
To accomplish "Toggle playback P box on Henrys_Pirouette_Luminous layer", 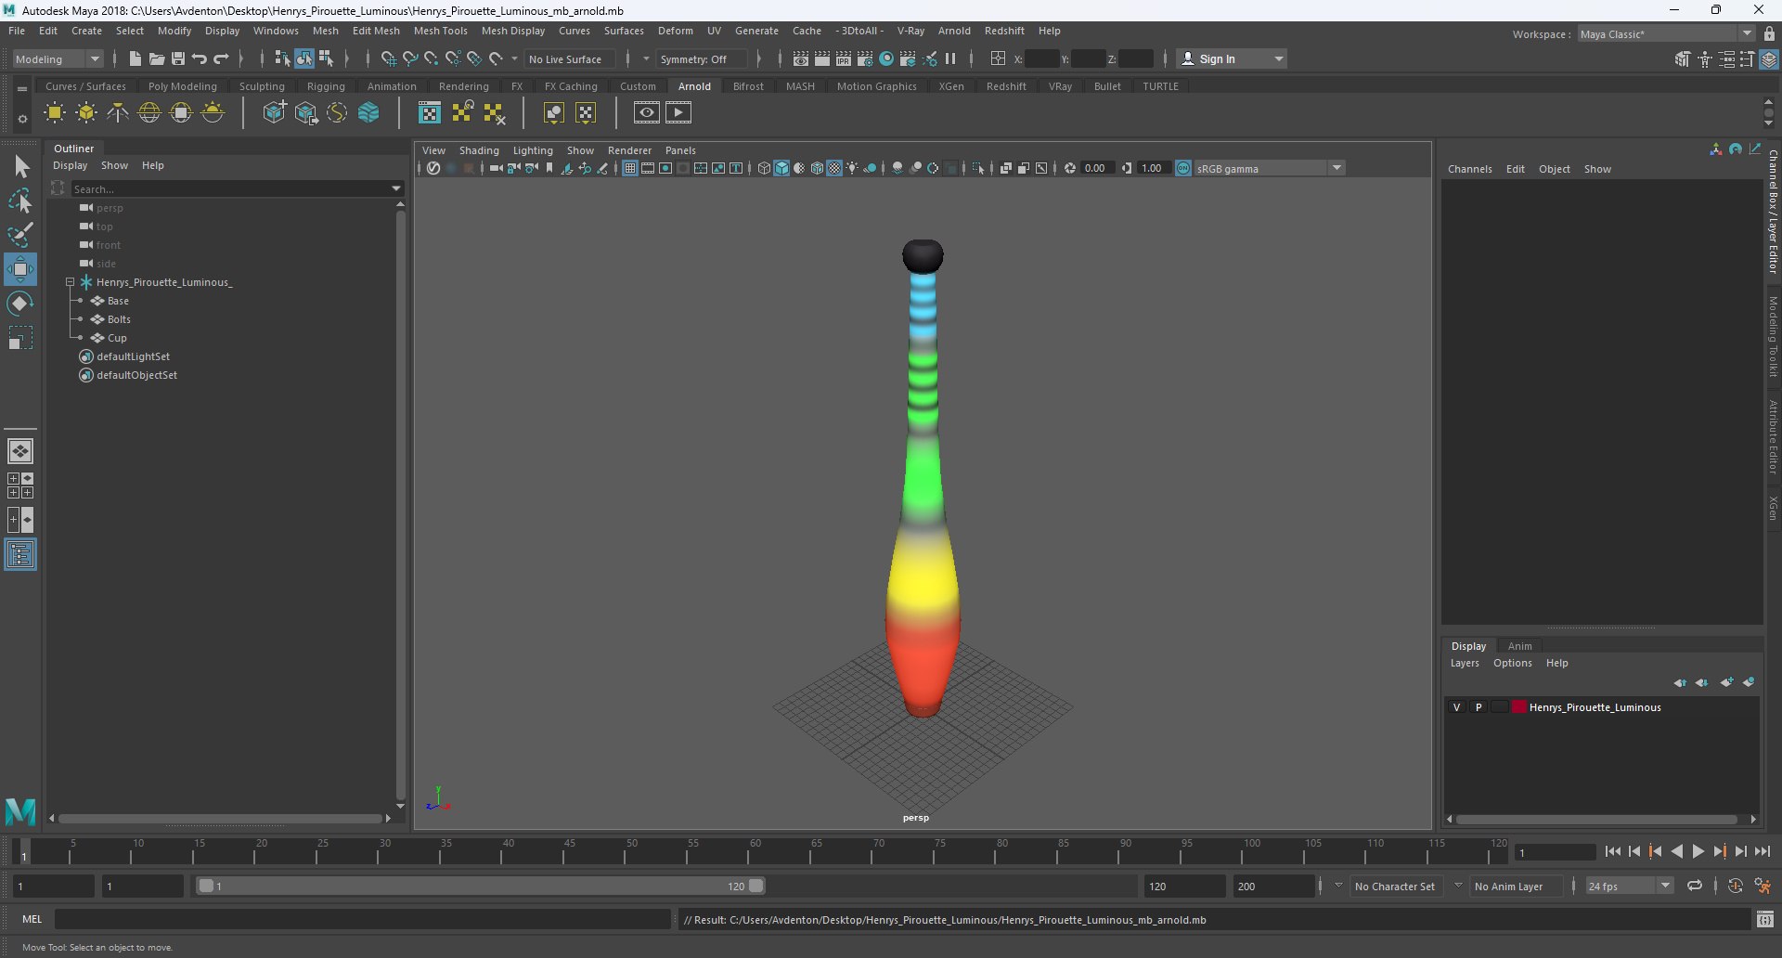I will (x=1479, y=707).
